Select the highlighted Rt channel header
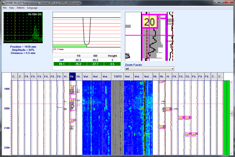The width and height of the screenshot is (235, 157). point(72,77)
